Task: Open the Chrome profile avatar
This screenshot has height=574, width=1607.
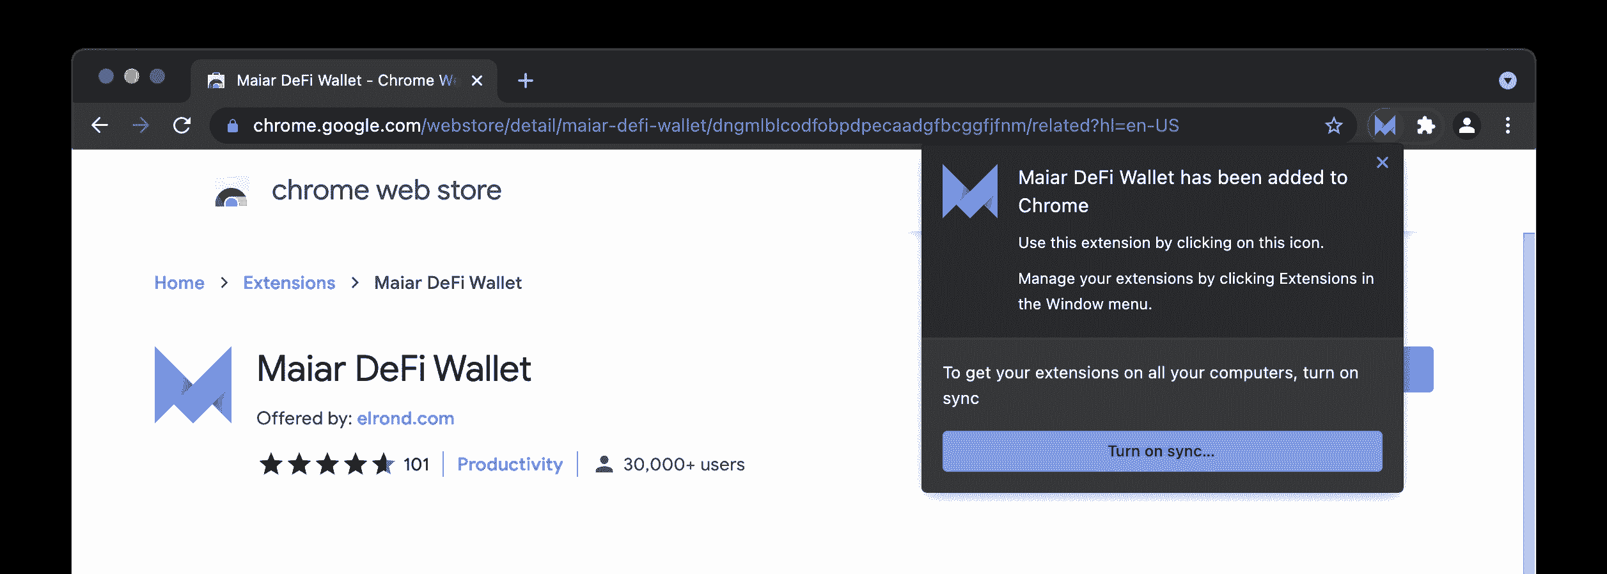Action: 1467,125
